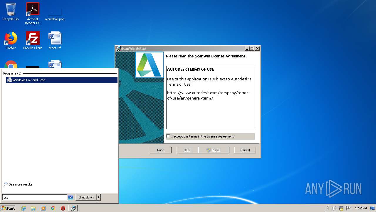The image size is (376, 212).
Task: Open the Recycle Bin desktop icon
Action: [x=11, y=12]
